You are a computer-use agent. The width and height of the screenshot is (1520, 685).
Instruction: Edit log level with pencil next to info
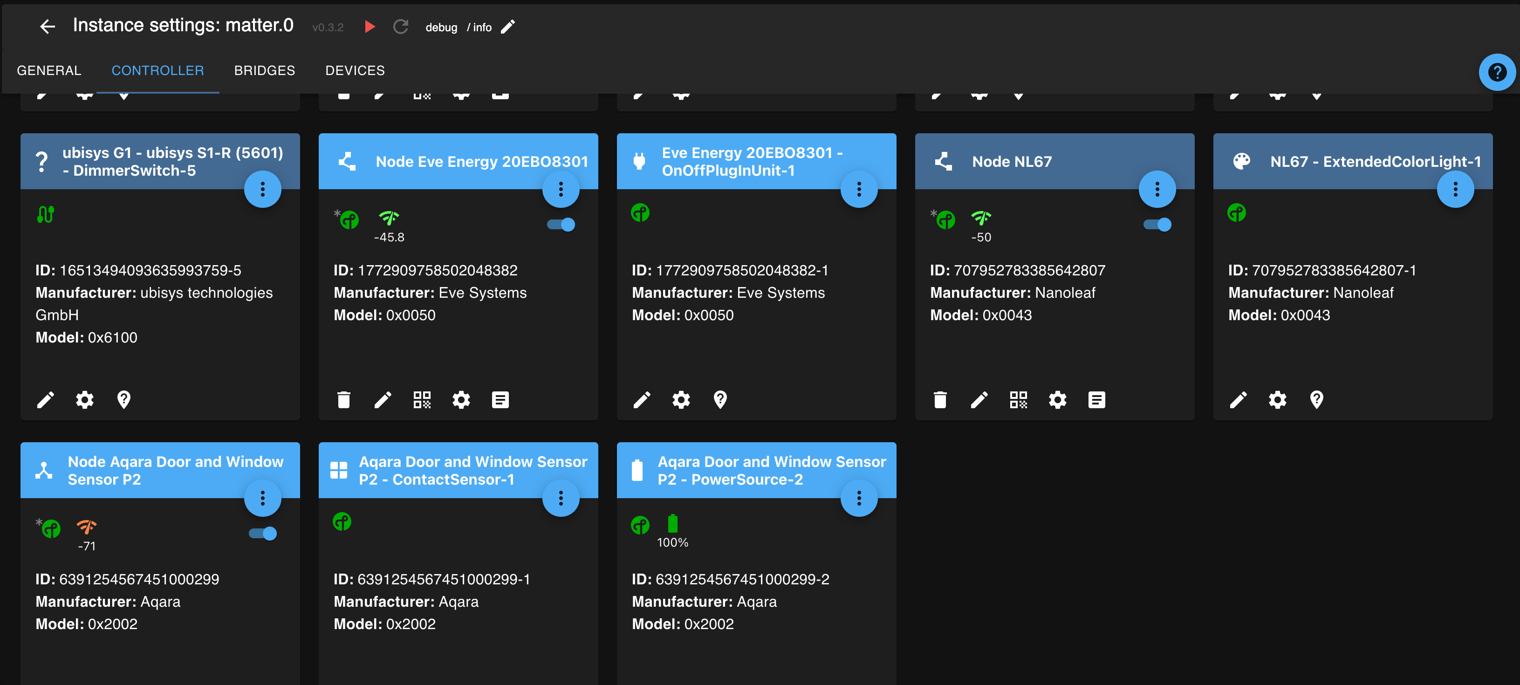coord(507,27)
